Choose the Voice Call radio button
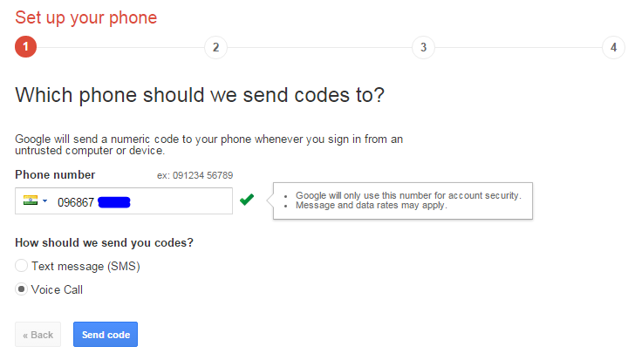This screenshot has width=635, height=360. (x=22, y=289)
